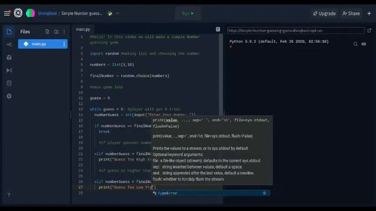Click the editor vertical scrollbar
Screen dimensions: 376x211
[x=221, y=74]
